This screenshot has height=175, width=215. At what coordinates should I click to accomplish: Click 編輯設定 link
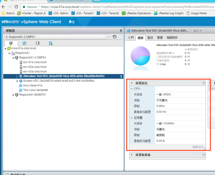click(x=199, y=147)
